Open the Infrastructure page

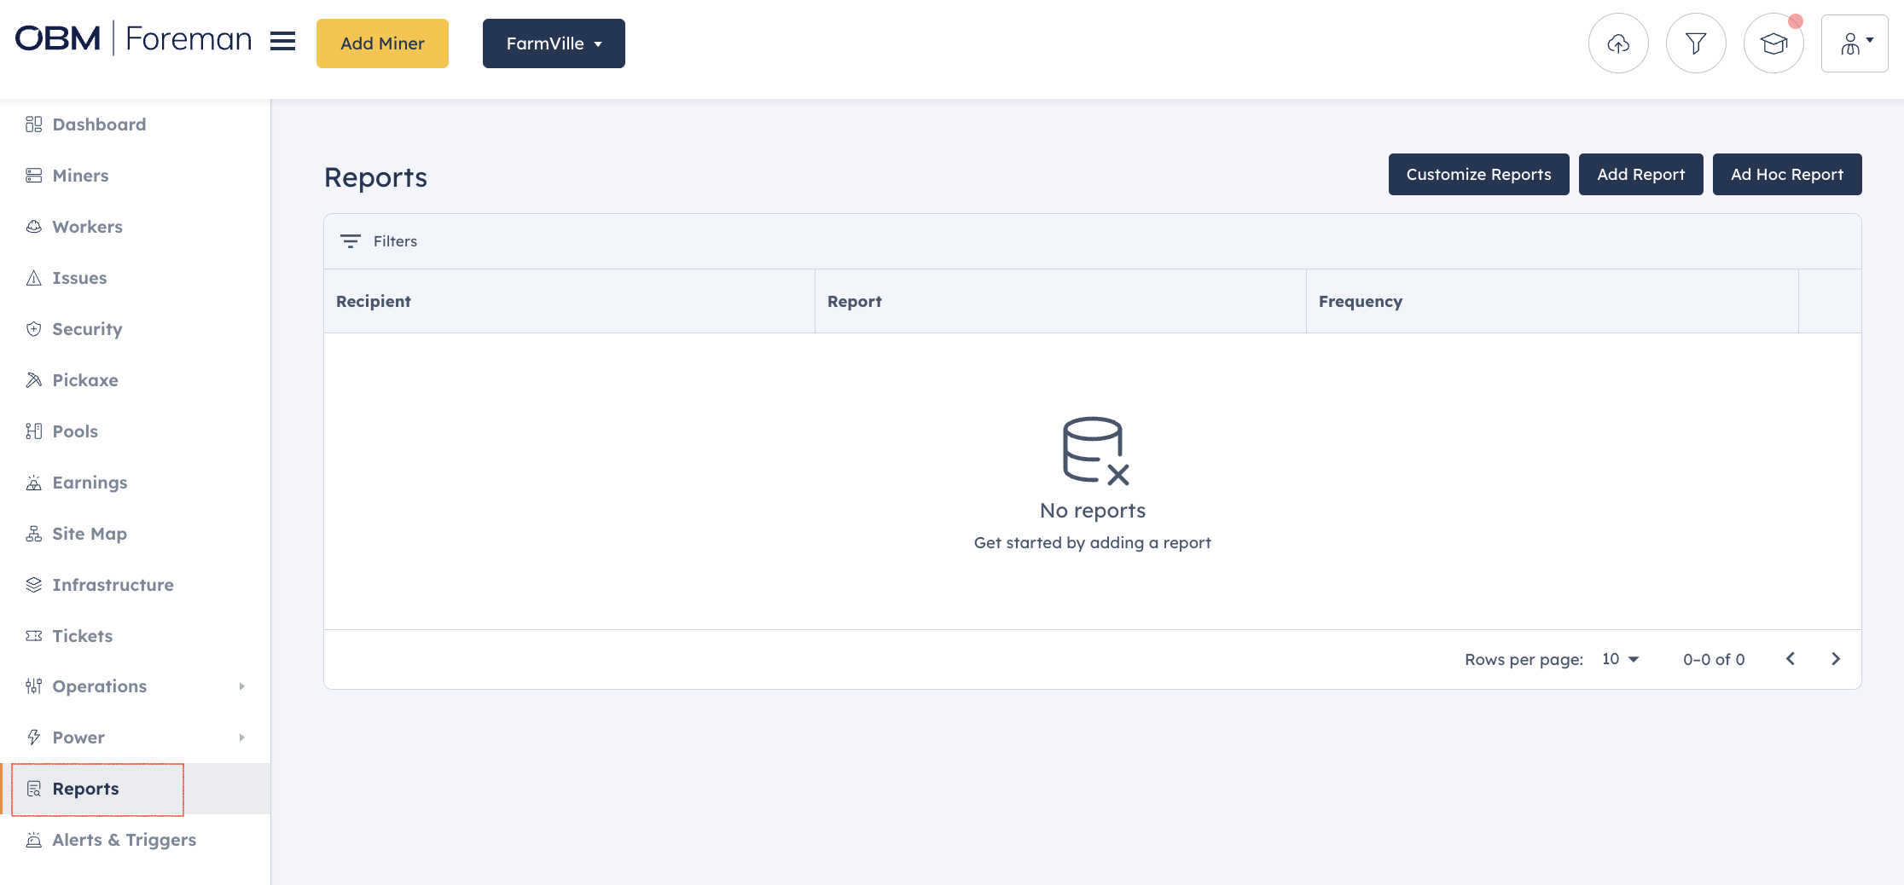(x=113, y=585)
